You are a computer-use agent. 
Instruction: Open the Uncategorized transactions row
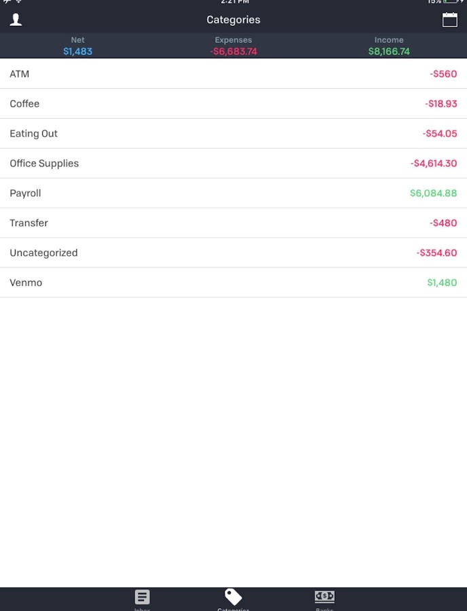(x=233, y=253)
